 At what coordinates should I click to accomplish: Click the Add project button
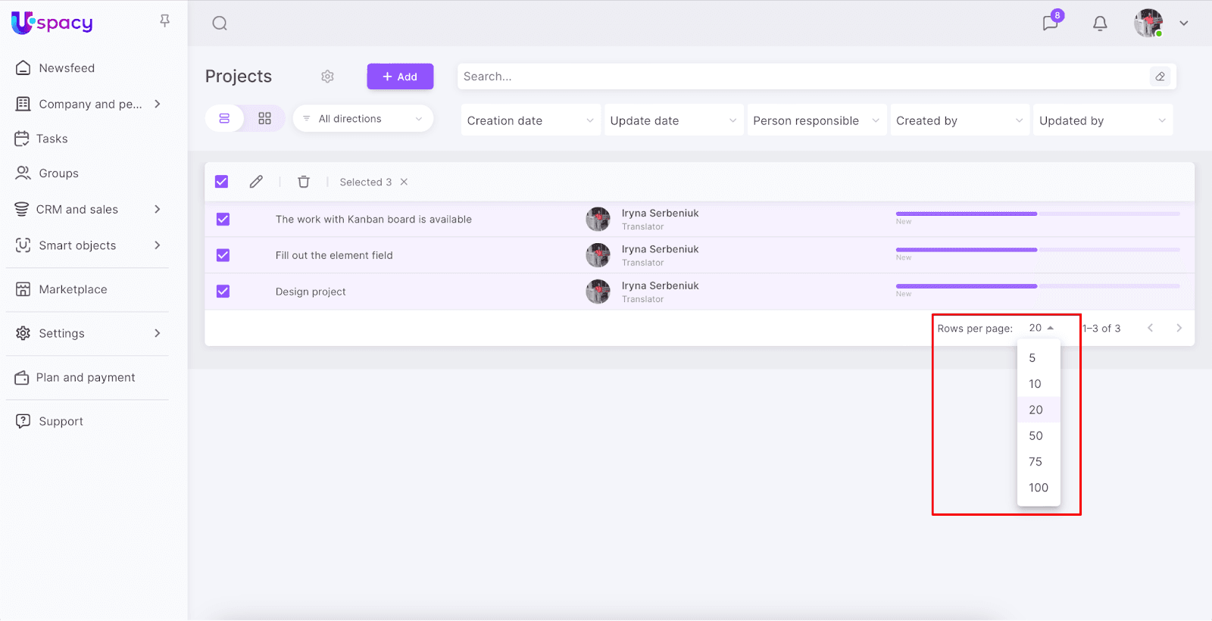pyautogui.click(x=400, y=76)
